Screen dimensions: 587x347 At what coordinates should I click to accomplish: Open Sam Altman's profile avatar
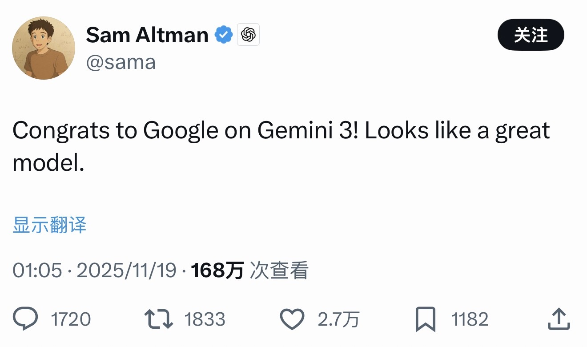point(43,48)
